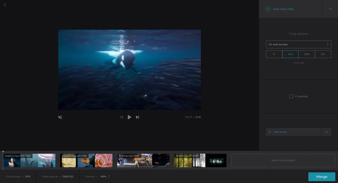Screen dimensions: 338x183
Task: Expand the Add audio options chevron
Action: click(326, 132)
